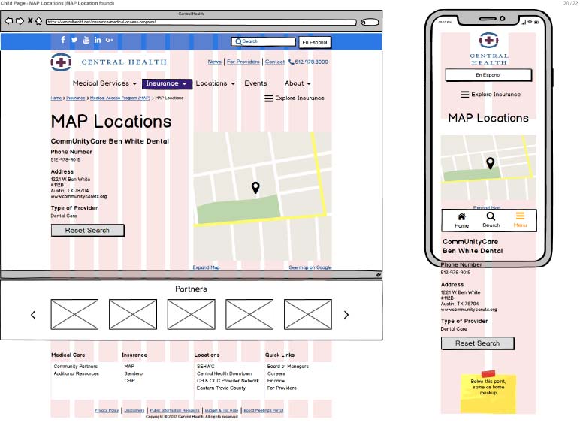Click the map pin on the phone map
This screenshot has width=580, height=423.
[x=490, y=163]
